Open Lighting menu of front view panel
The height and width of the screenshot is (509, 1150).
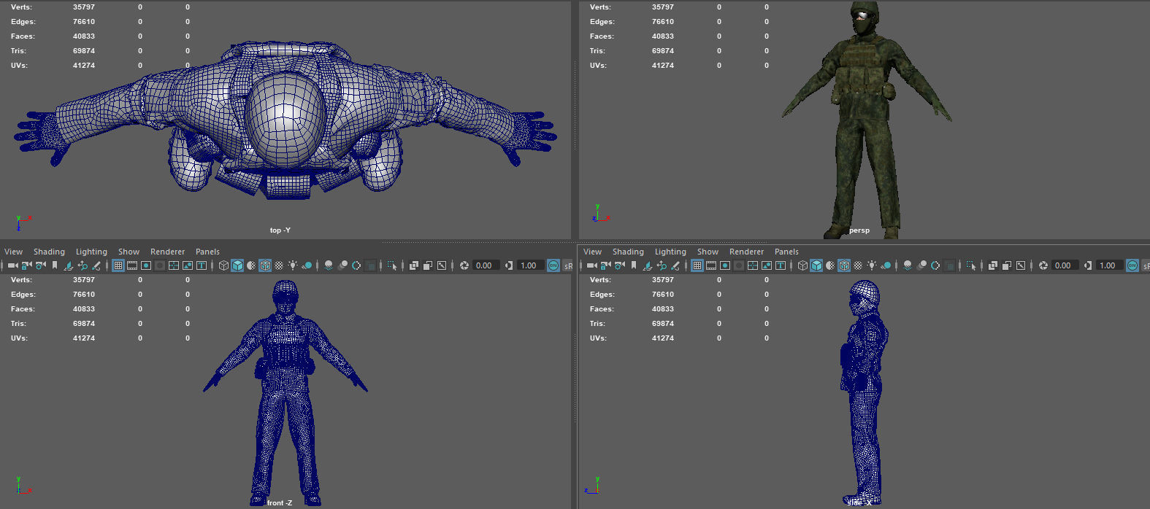(91, 252)
